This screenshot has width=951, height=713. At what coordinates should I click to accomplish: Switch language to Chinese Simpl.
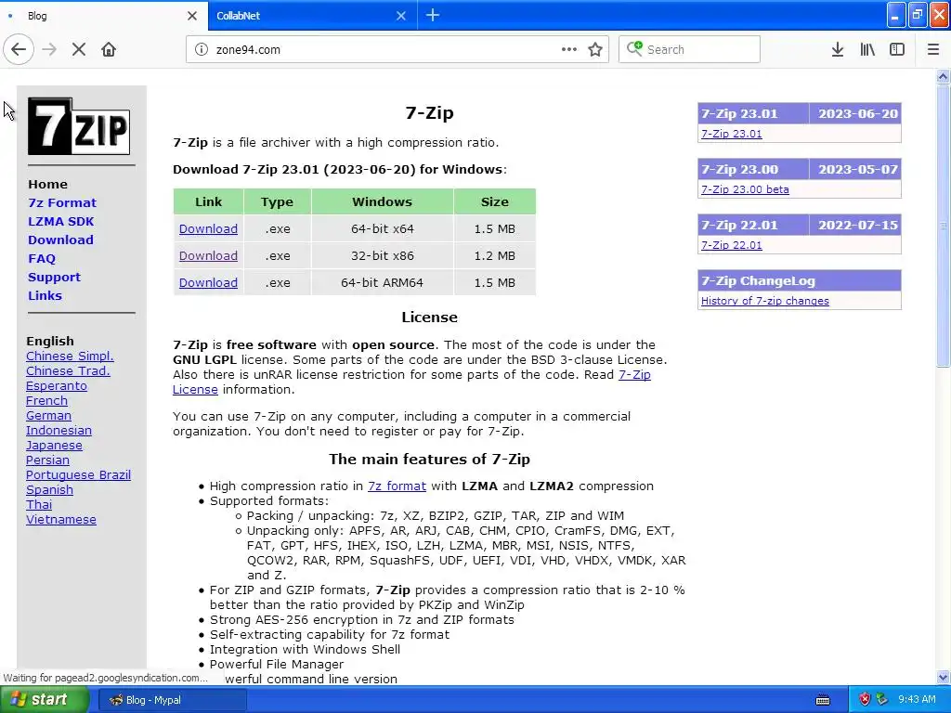(70, 356)
